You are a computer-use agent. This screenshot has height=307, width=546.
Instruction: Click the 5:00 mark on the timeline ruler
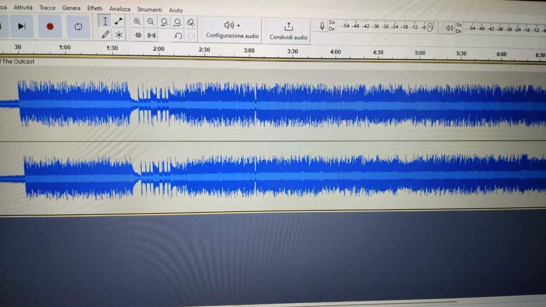click(420, 53)
